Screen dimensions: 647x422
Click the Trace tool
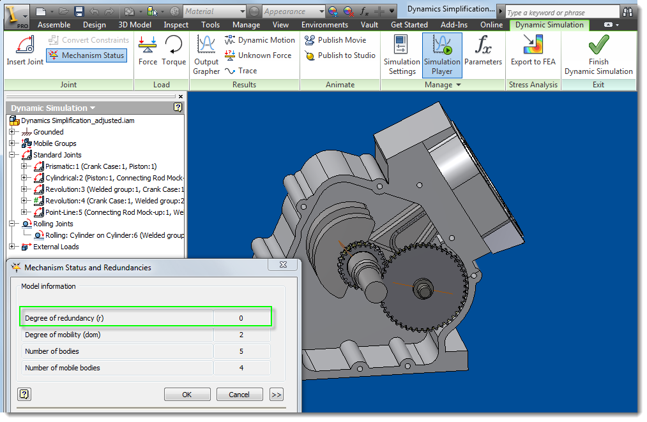[x=241, y=71]
